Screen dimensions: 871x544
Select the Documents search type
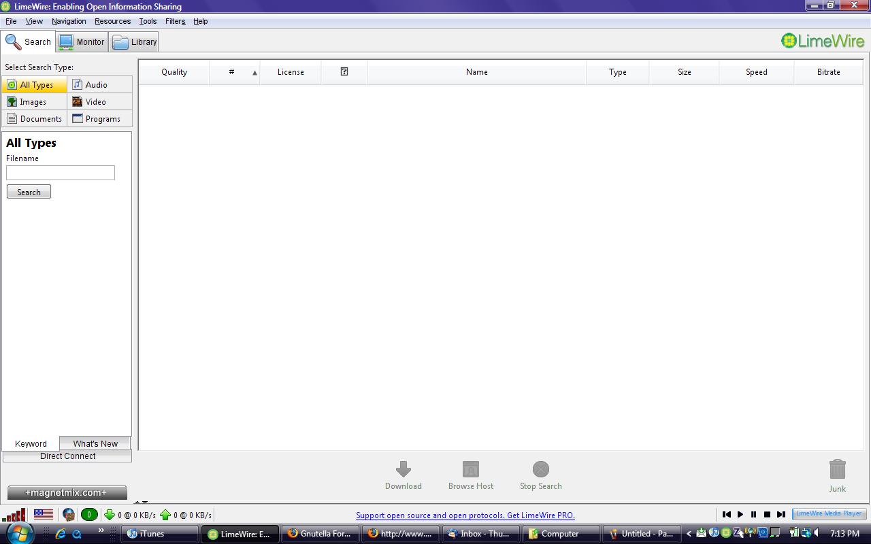pyautogui.click(x=35, y=118)
